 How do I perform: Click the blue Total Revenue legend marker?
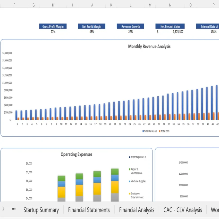(143, 131)
